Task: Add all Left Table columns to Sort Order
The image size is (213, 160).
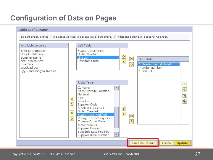Action: point(131,59)
